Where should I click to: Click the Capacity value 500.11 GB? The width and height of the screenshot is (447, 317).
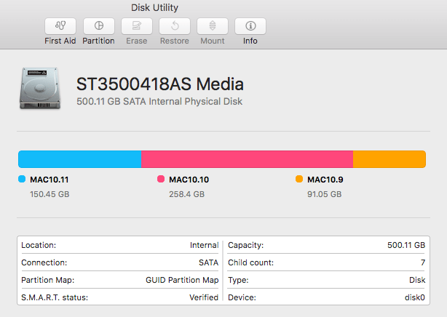(x=406, y=245)
